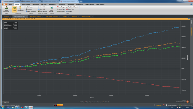
Task: Click the Clear Filters icon
Action: 67,9
